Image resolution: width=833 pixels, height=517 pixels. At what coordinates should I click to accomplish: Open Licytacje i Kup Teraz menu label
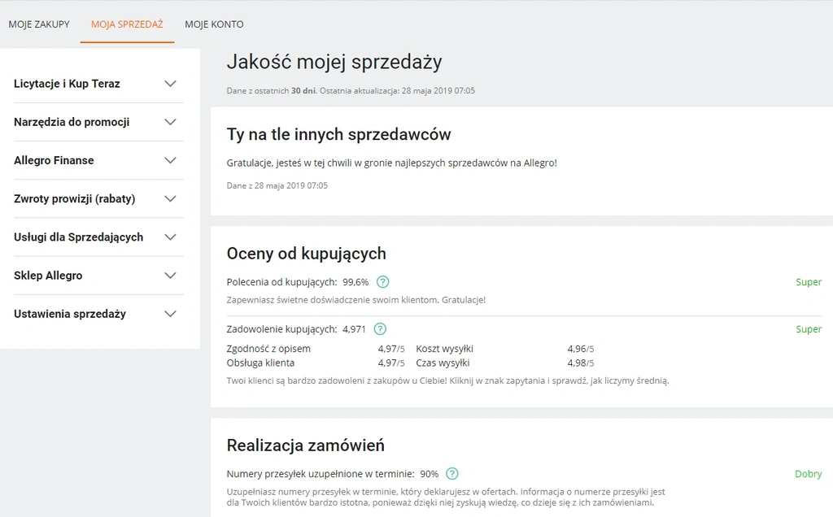coord(67,84)
